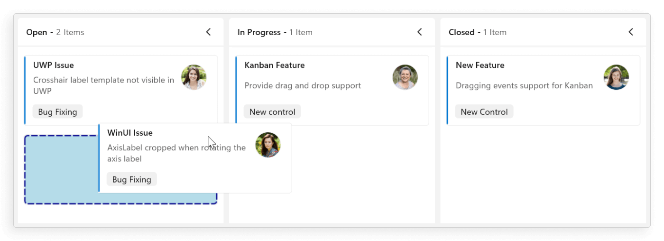Click the Closed column header label
This screenshot has width=664, height=241.
click(461, 32)
